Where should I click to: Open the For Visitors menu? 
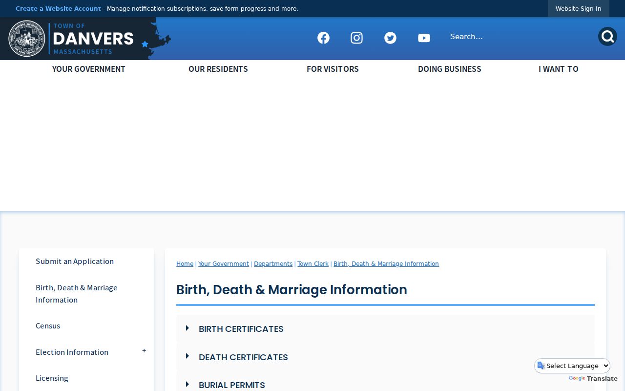point(333,69)
